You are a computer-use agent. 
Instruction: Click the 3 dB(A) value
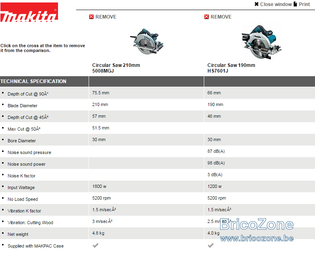tap(215, 175)
